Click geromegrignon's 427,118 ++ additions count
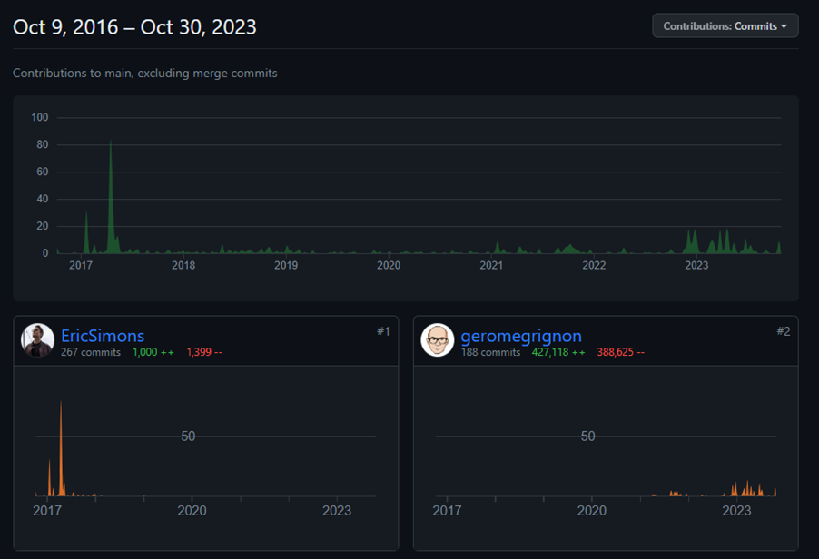The width and height of the screenshot is (819, 559). point(558,352)
